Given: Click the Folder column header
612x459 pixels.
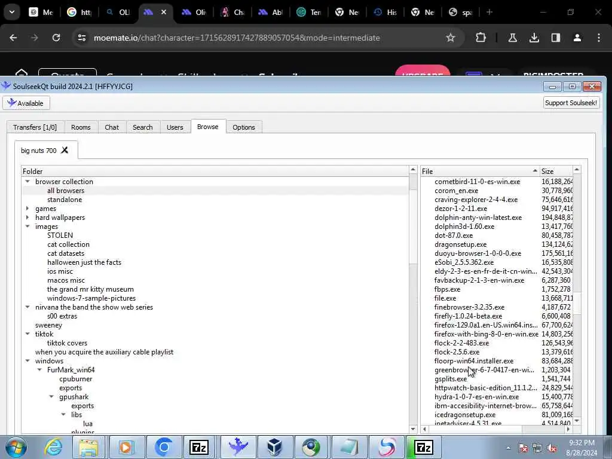Looking at the screenshot, I should pos(215,172).
